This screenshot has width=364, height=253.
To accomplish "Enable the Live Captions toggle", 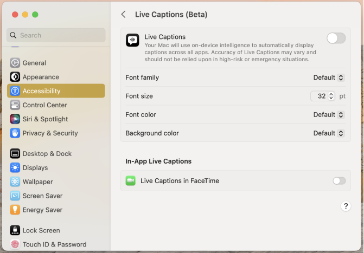I will pos(336,38).
